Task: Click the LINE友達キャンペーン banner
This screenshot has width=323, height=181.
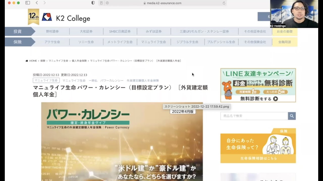Action: click(x=258, y=85)
